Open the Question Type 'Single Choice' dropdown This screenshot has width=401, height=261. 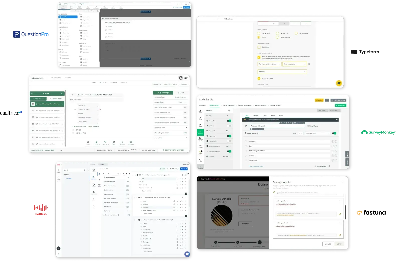181,97
